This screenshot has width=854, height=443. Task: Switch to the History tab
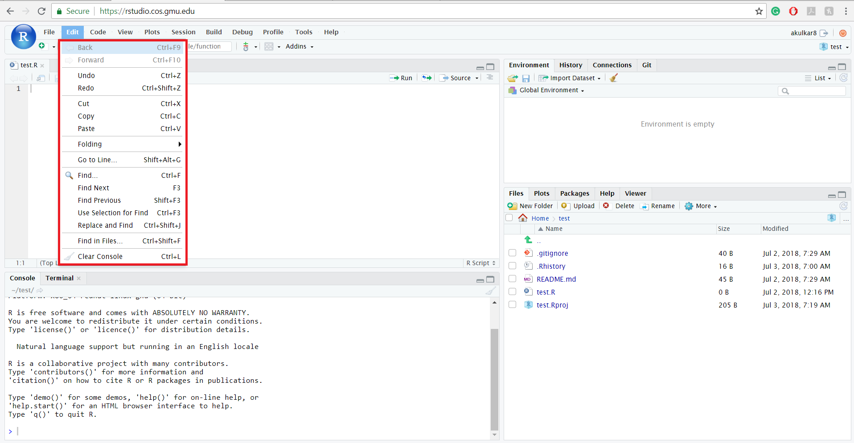pos(571,65)
